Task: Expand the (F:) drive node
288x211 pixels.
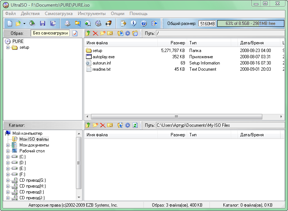Action: click(8, 175)
